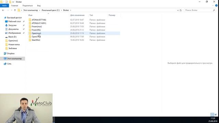Open the Open(moi) shortcut in sidebar

click(x=13, y=41)
